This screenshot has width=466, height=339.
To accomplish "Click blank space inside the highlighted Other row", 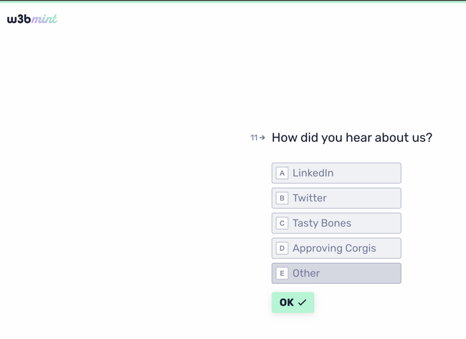I will (x=366, y=273).
